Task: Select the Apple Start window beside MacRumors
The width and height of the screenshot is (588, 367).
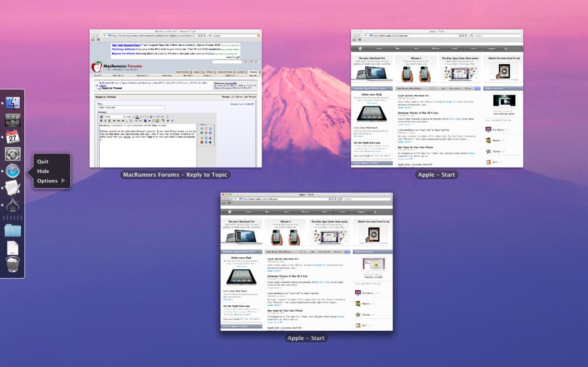Action: pos(437,98)
